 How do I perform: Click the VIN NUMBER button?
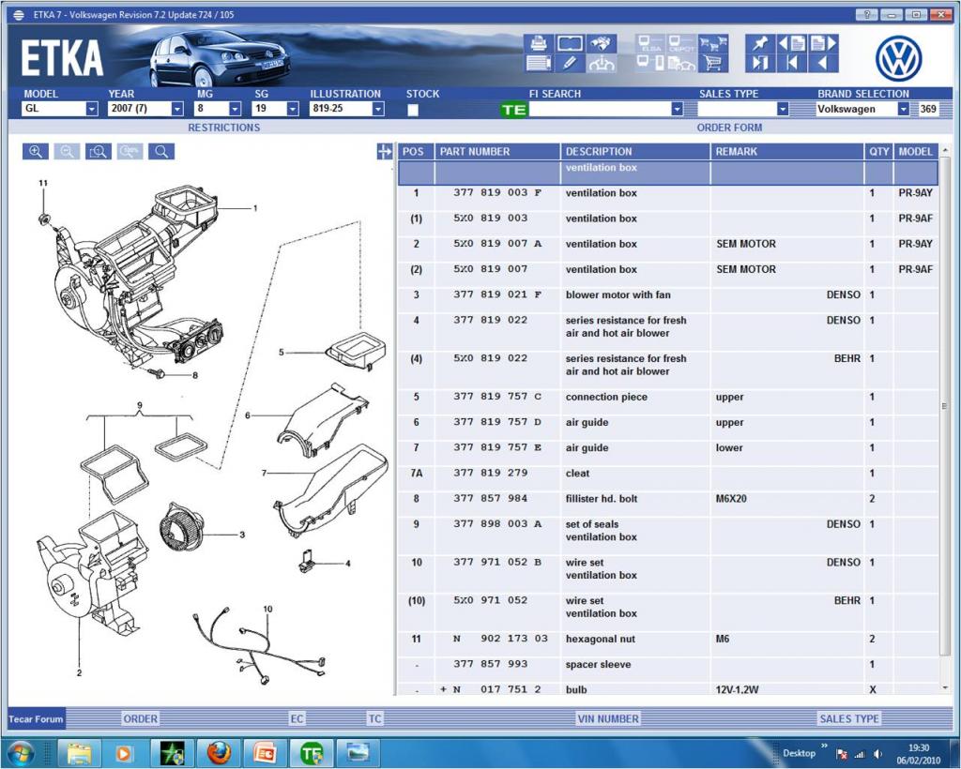608,718
